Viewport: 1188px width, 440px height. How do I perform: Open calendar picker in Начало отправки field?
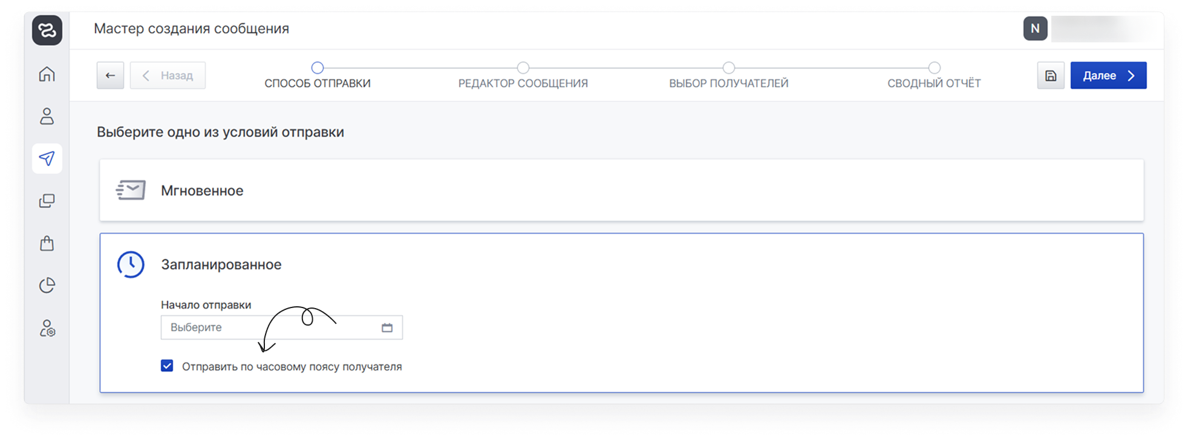click(x=387, y=327)
